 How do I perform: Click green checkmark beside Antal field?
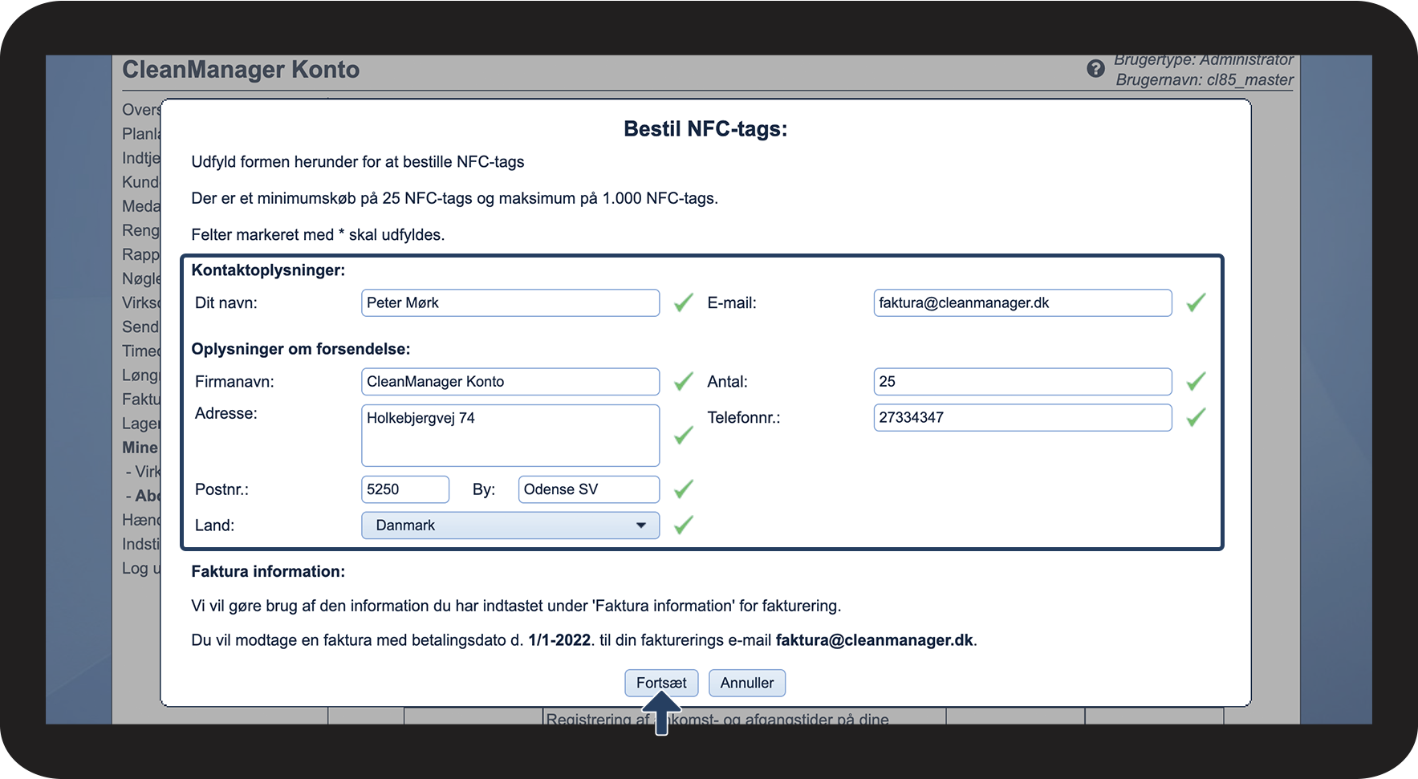point(1196,381)
